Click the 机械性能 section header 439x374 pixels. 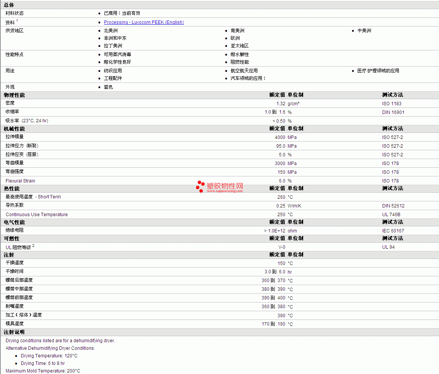[14, 129]
